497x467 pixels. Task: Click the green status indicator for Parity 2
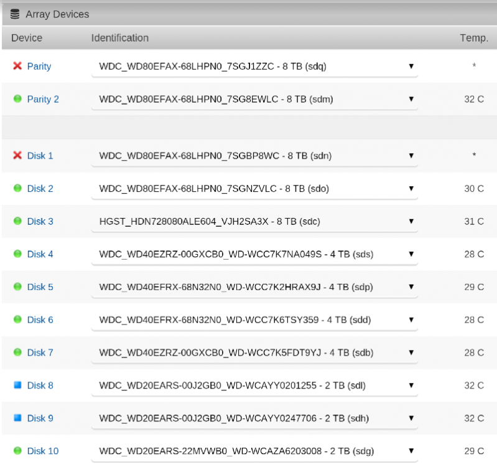pyautogui.click(x=17, y=98)
